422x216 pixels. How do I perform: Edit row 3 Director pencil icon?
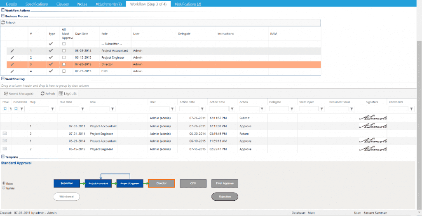pos(12,64)
